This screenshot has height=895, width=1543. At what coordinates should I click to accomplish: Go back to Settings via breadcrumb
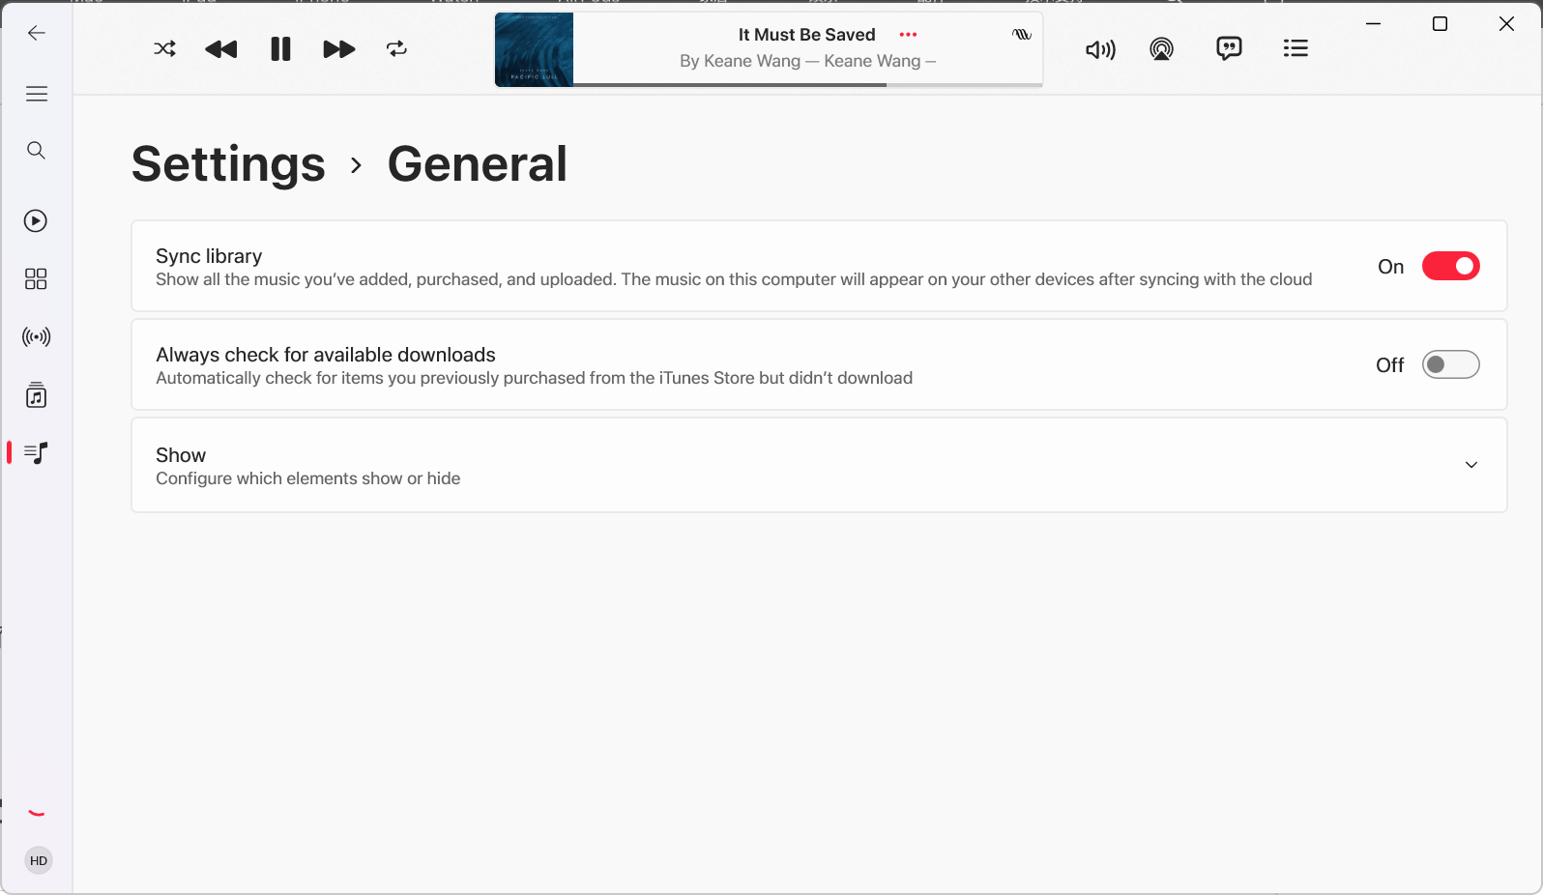point(228,164)
